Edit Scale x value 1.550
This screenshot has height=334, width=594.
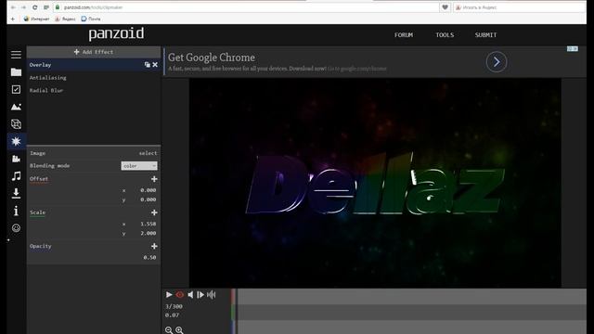point(148,224)
